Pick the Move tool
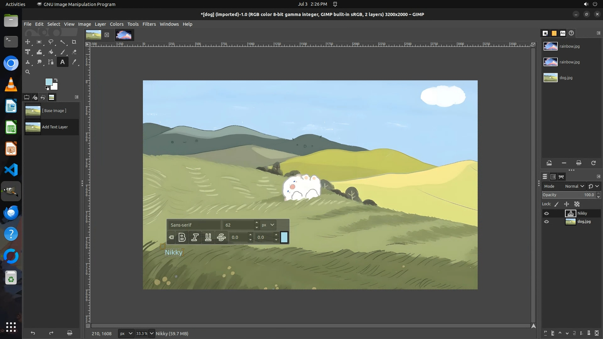The height and width of the screenshot is (339, 603). click(x=28, y=42)
